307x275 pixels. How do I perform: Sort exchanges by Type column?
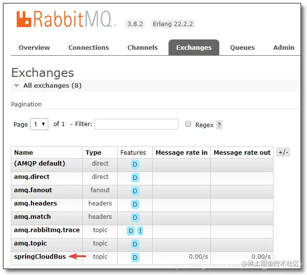click(94, 153)
